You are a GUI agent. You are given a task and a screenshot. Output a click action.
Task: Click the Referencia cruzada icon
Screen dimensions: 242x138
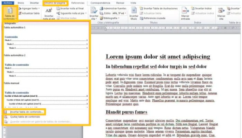coord(141,18)
